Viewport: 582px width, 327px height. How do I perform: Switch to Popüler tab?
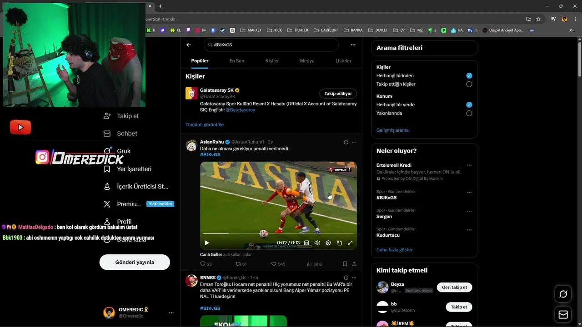pyautogui.click(x=200, y=61)
